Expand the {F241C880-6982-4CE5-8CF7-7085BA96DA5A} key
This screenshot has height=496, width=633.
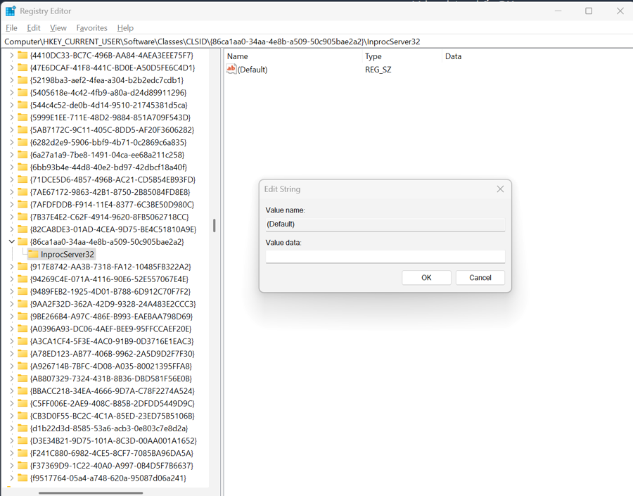click(11, 453)
